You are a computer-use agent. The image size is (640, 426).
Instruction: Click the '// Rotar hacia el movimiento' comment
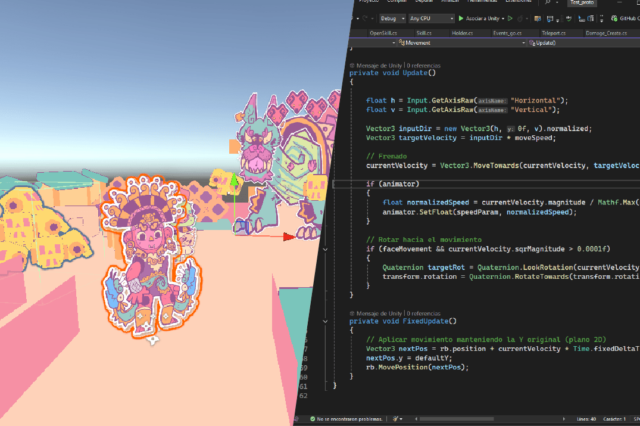coord(424,240)
